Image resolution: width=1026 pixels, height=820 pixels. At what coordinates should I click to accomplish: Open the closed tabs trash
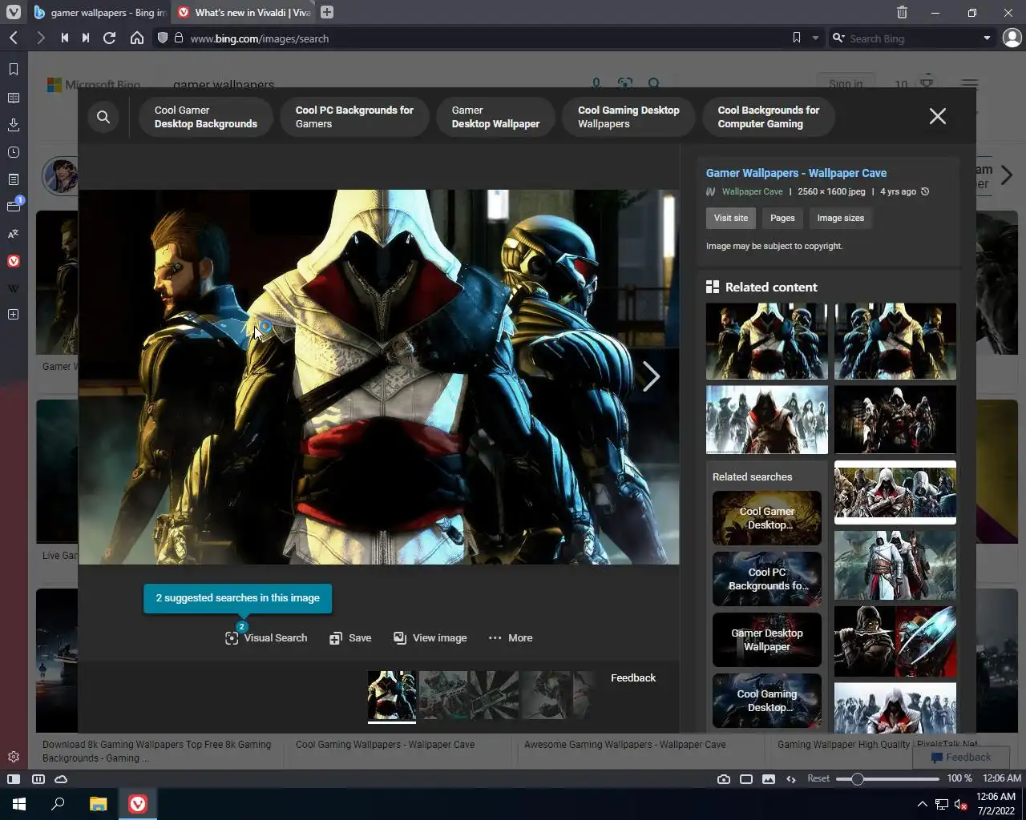point(902,12)
